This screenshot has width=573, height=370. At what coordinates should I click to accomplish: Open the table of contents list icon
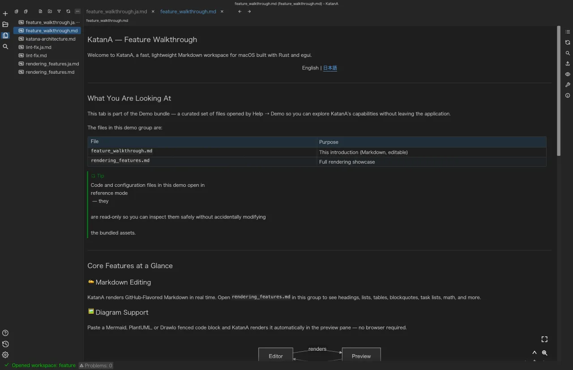[568, 32]
